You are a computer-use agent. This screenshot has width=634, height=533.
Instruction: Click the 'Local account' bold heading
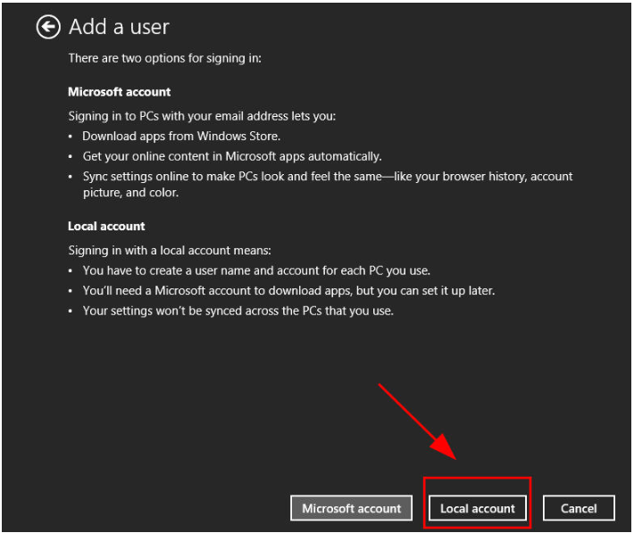pyautogui.click(x=106, y=226)
